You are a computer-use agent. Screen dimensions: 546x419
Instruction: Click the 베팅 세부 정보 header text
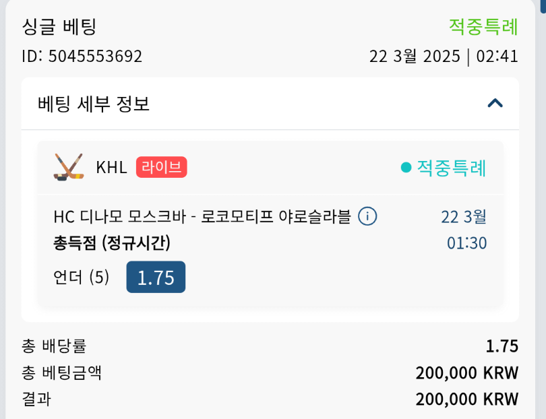[94, 104]
